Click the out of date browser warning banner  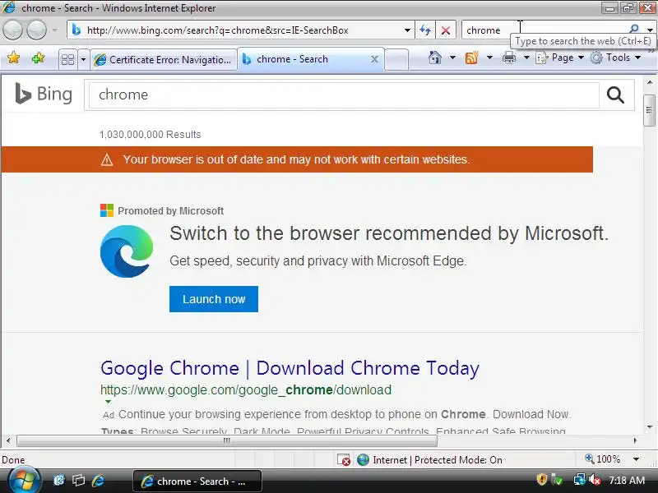pos(297,159)
